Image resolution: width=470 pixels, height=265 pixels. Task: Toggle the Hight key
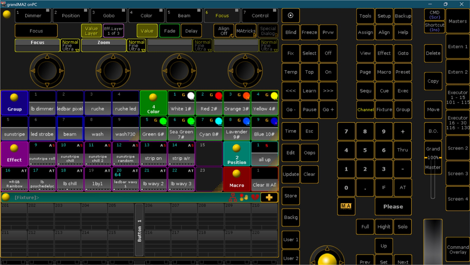tap(384, 227)
